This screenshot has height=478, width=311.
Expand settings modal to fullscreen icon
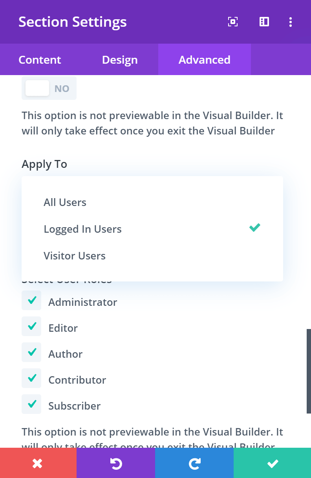(233, 22)
